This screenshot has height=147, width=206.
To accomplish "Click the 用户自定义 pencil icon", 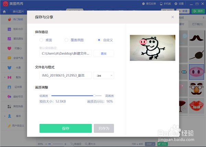I will click(9, 126).
